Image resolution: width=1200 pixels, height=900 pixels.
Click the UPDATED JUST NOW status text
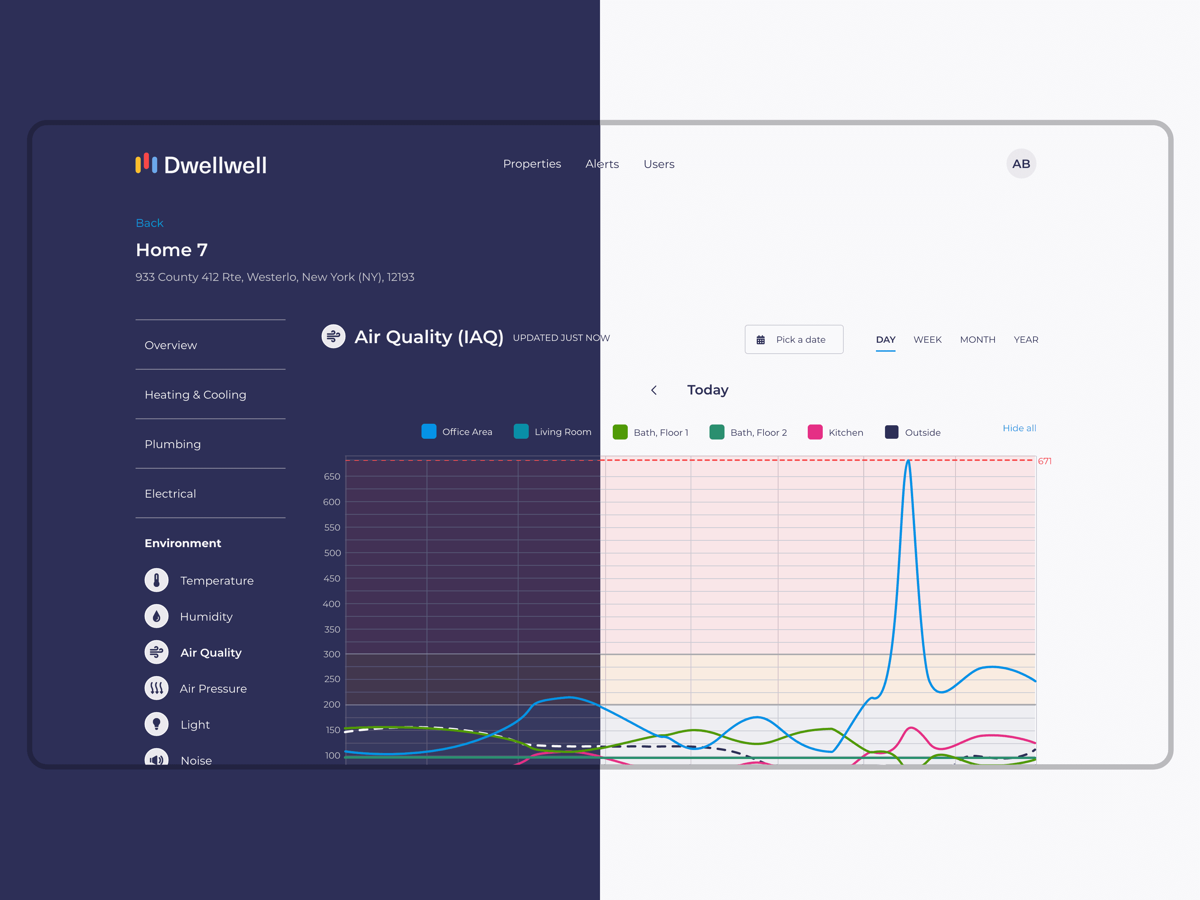[x=561, y=337]
